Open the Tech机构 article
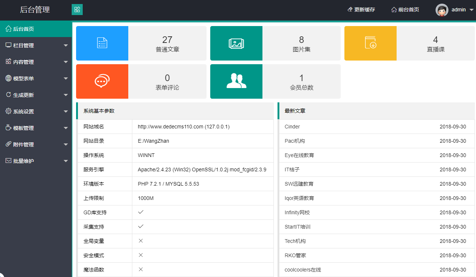The image size is (476, 277). (x=295, y=241)
